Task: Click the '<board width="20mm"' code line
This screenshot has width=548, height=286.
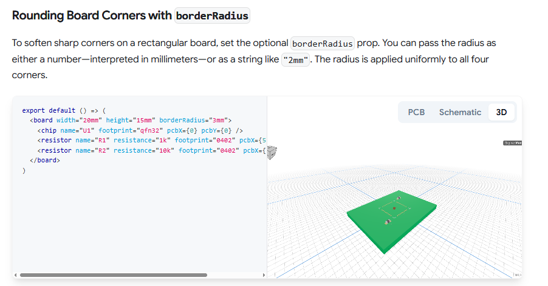Action: (x=131, y=120)
